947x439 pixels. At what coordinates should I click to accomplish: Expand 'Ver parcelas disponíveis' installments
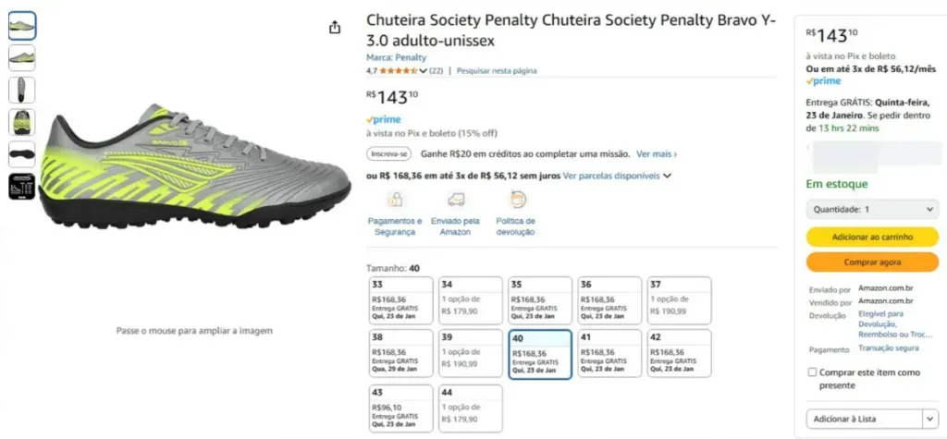tap(616, 176)
